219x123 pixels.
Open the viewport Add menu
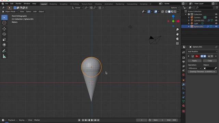tap(35, 12)
